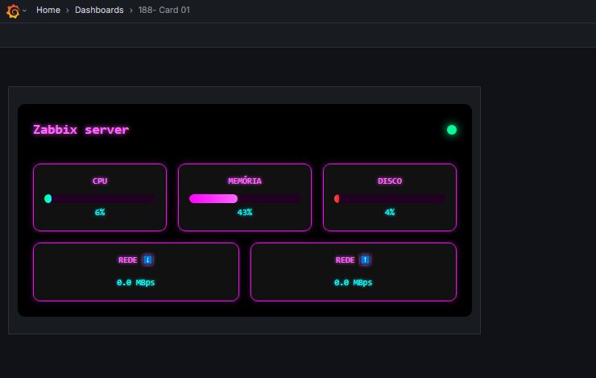Click the MEMÓRIA usage progress bar
This screenshot has height=378, width=596.
pos(245,198)
